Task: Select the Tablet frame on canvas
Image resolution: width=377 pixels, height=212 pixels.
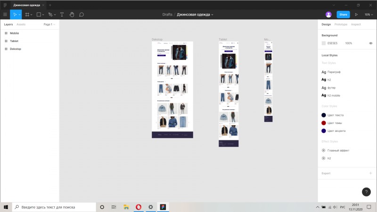Action: tap(229, 94)
